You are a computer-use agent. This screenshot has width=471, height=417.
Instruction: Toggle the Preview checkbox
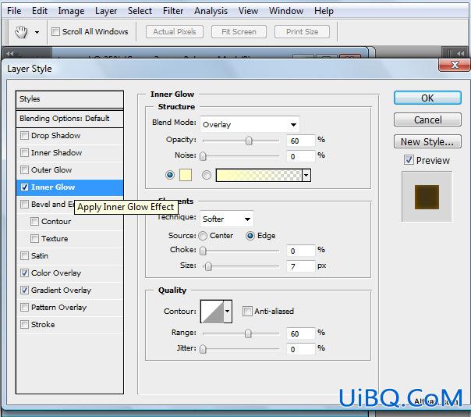(409, 160)
